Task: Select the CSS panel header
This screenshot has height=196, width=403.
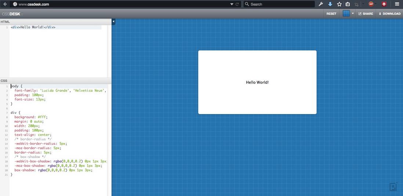Action: coord(55,81)
